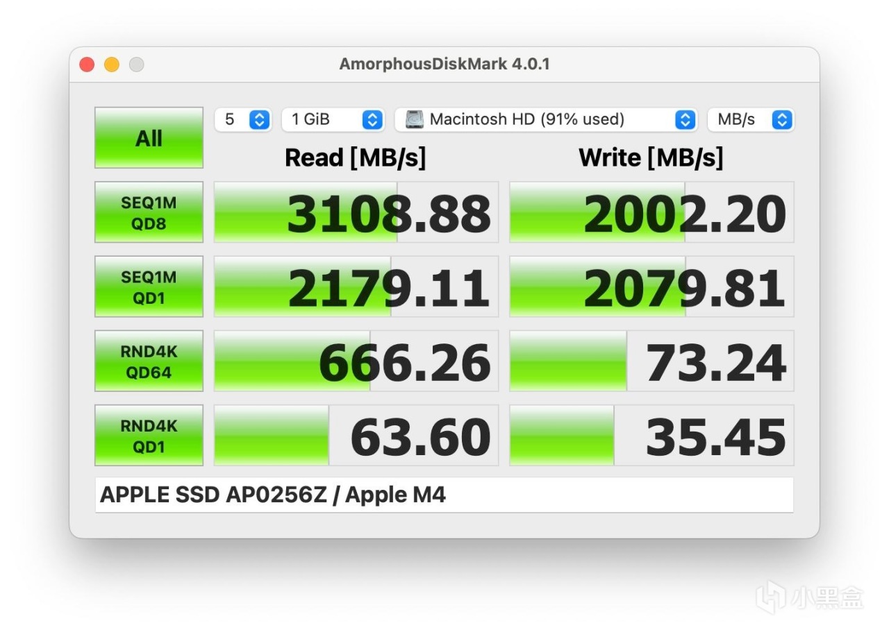Change the 1 GiB test size dropdown

(x=333, y=119)
